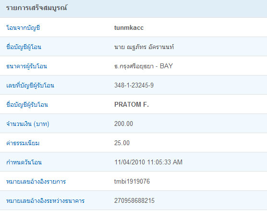The width and height of the screenshot is (267, 211).
Task: Select the tunmkacc account name
Action: 129,27
